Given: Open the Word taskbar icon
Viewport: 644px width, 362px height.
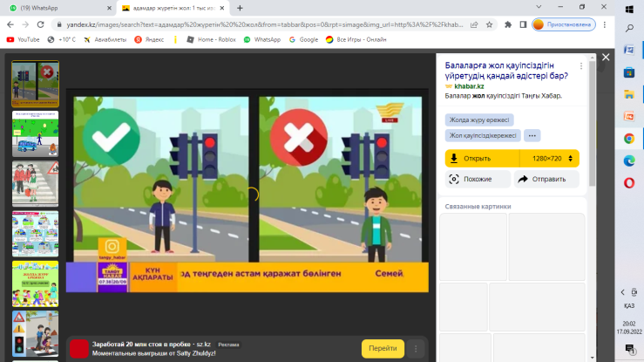Looking at the screenshot, I should coord(629,50).
